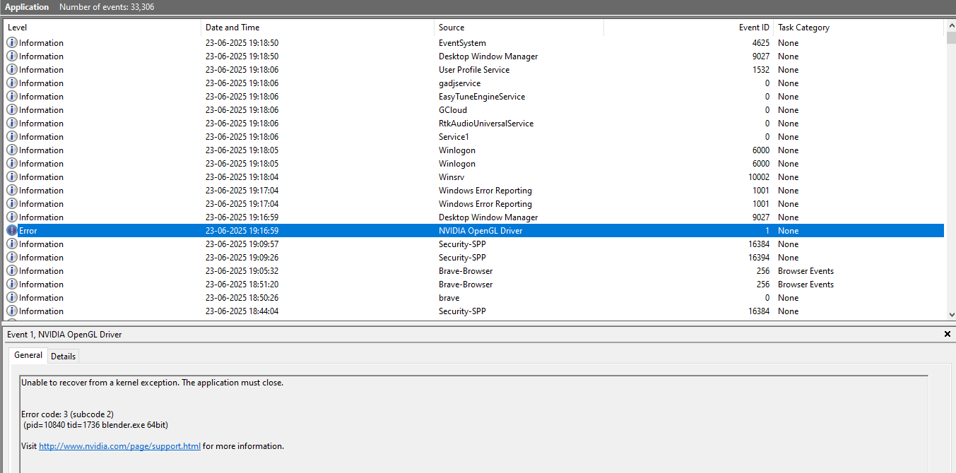This screenshot has height=473, width=956.
Task: Click timestamp 23-06-2025 18:44:04
Action: coord(242,311)
